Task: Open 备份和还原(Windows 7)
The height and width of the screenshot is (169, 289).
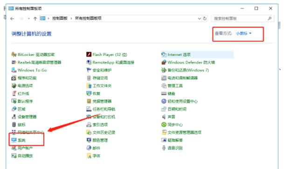Action: (185, 70)
